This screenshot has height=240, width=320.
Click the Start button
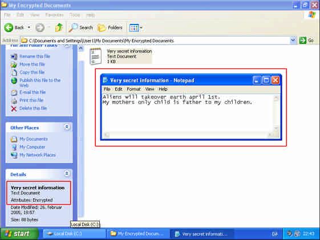point(19,234)
